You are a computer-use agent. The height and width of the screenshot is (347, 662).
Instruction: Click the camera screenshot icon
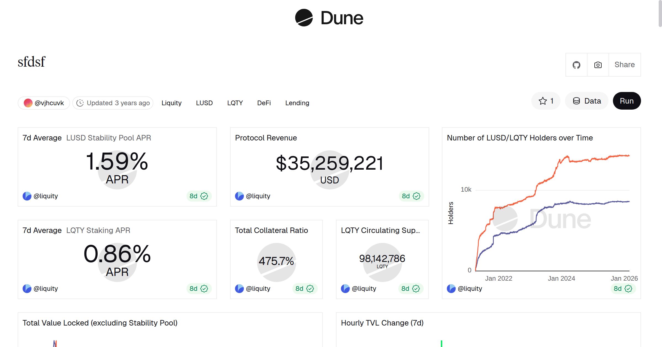(x=597, y=65)
